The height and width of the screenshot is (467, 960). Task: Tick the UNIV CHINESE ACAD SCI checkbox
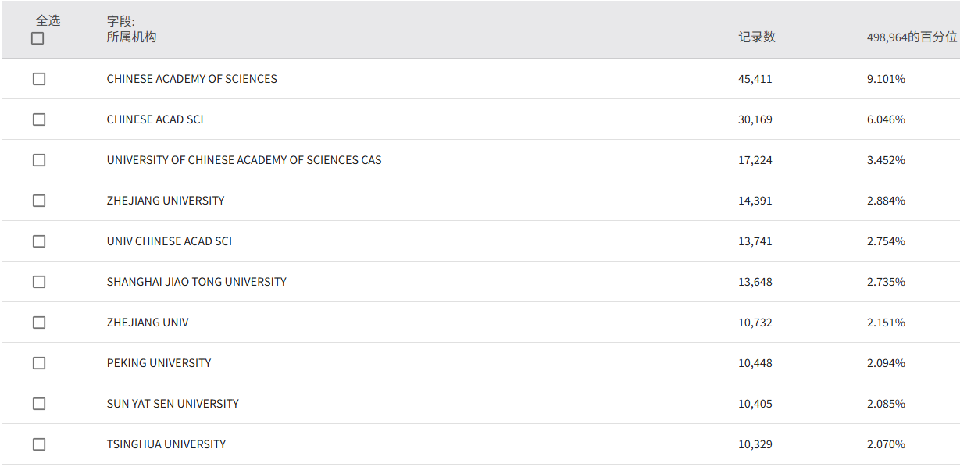39,241
